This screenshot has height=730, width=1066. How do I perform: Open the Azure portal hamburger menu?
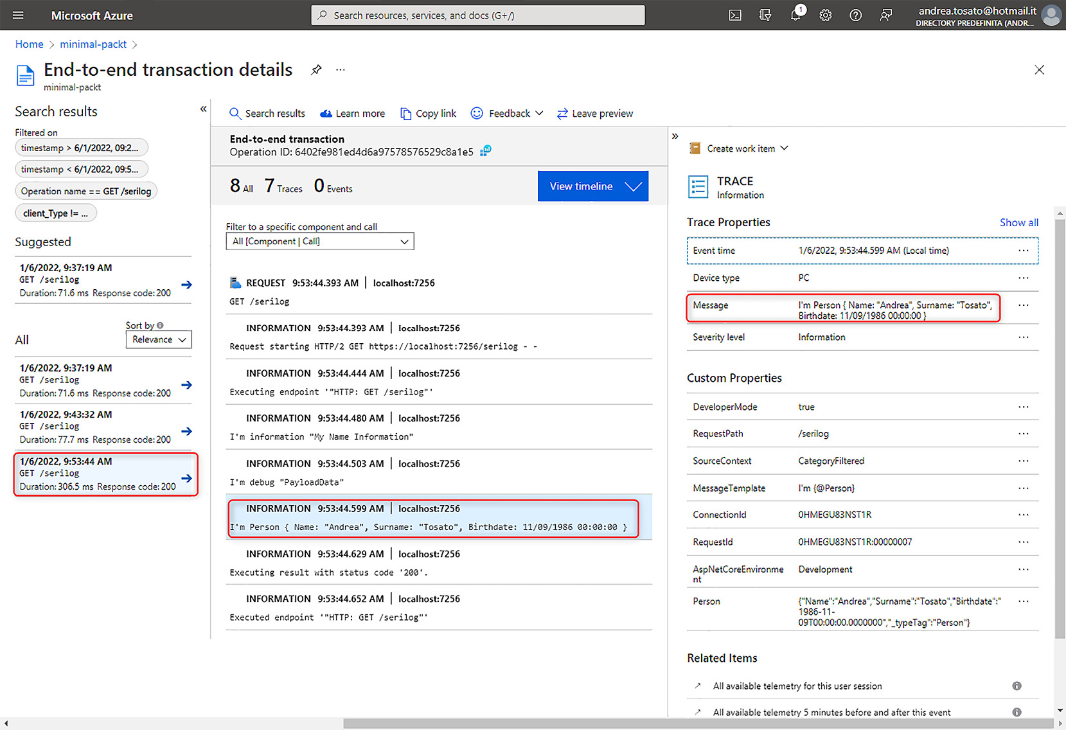coord(18,15)
